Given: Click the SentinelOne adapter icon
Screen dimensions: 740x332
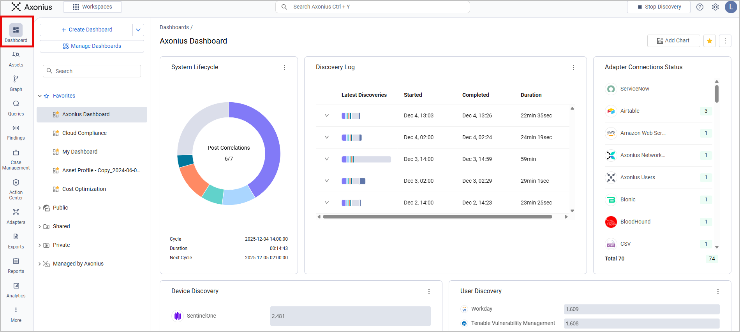Looking at the screenshot, I should tap(178, 316).
